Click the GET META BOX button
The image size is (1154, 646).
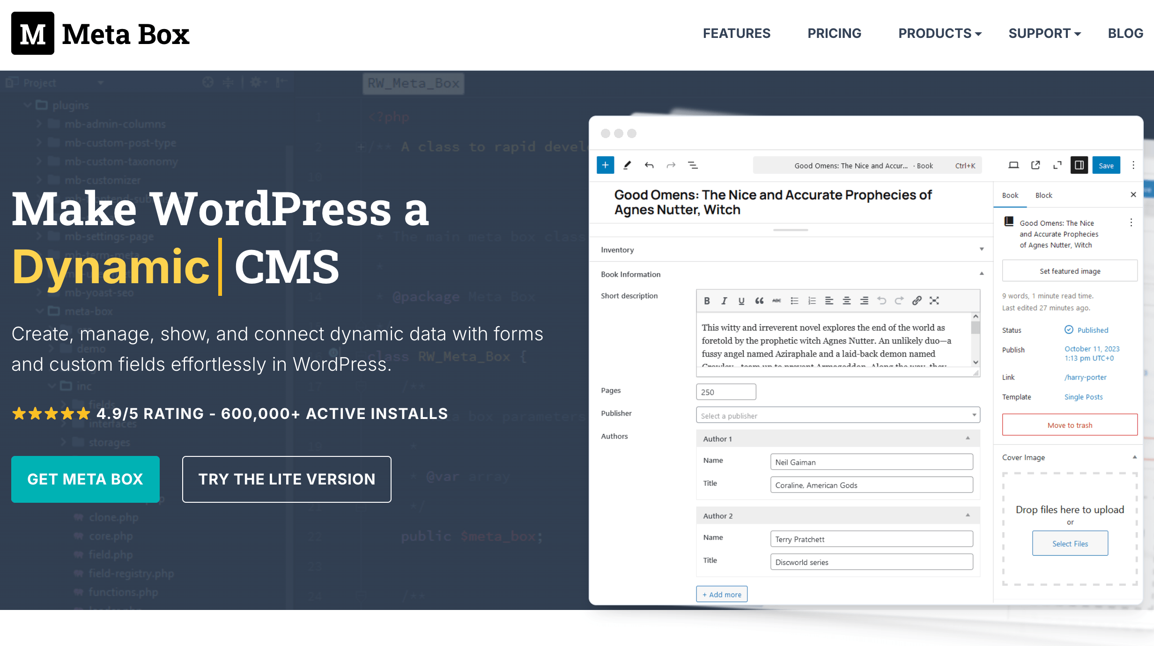[85, 479]
